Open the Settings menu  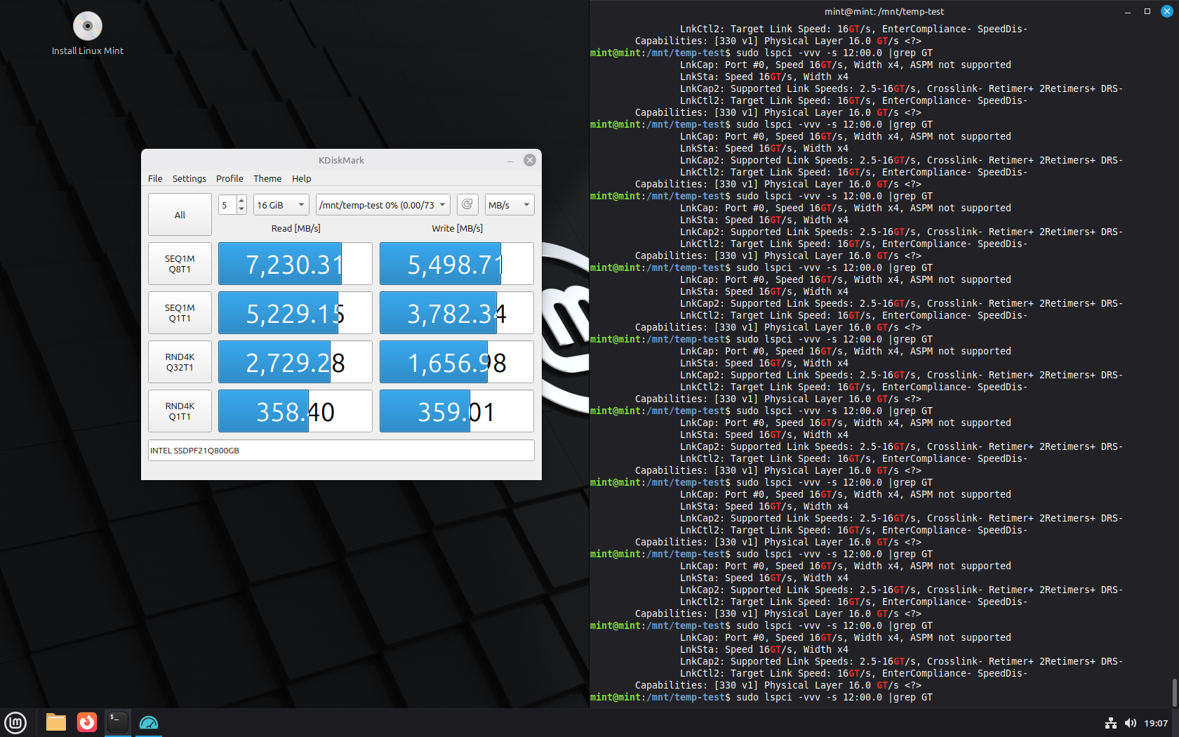(x=189, y=179)
